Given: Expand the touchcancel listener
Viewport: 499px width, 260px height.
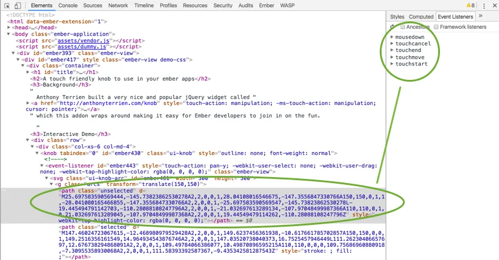Looking at the screenshot, I should [x=392, y=44].
